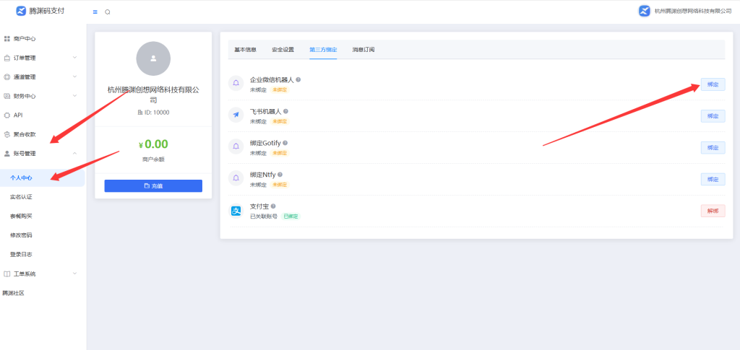
Task: Select the 第三方绑定 tab
Action: point(323,50)
